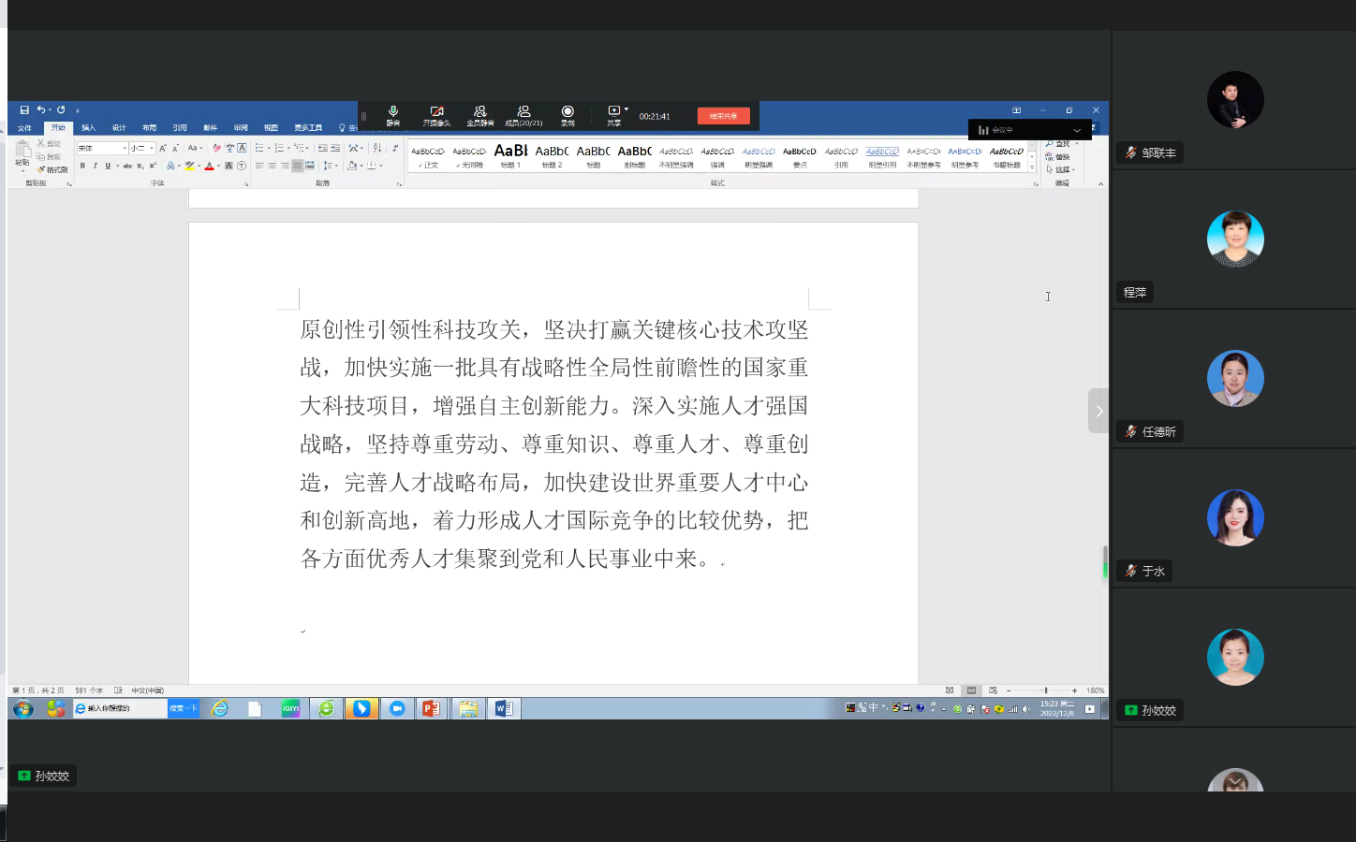The height and width of the screenshot is (842, 1356).
Task: Open PowerPoint from the Windows taskbar
Action: (x=431, y=708)
